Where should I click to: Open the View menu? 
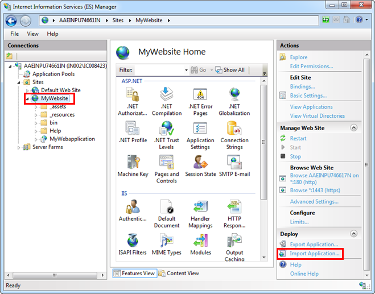(33, 34)
